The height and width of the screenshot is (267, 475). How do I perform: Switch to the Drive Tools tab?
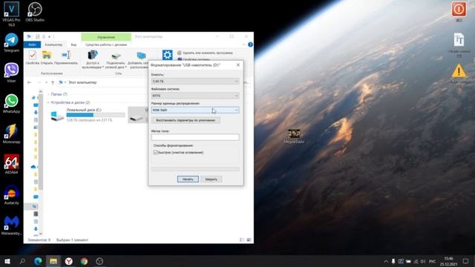[106, 44]
